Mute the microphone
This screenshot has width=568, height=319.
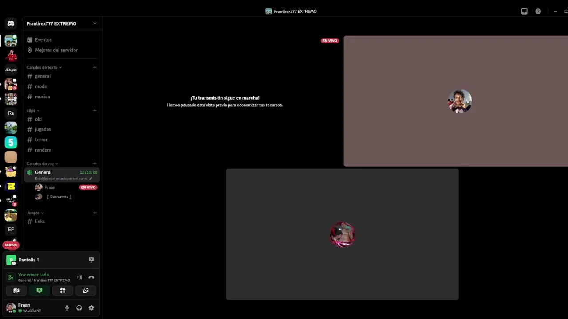click(67, 308)
